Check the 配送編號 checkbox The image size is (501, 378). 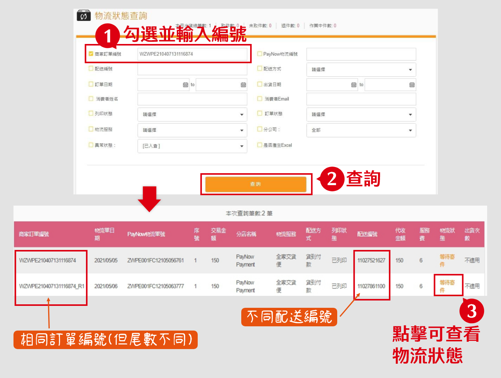[91, 69]
